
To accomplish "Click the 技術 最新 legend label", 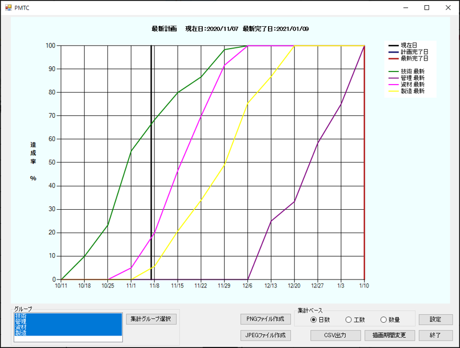I will [413, 71].
